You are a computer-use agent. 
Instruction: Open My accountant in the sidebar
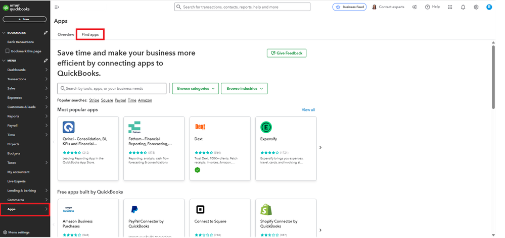[x=18, y=172]
